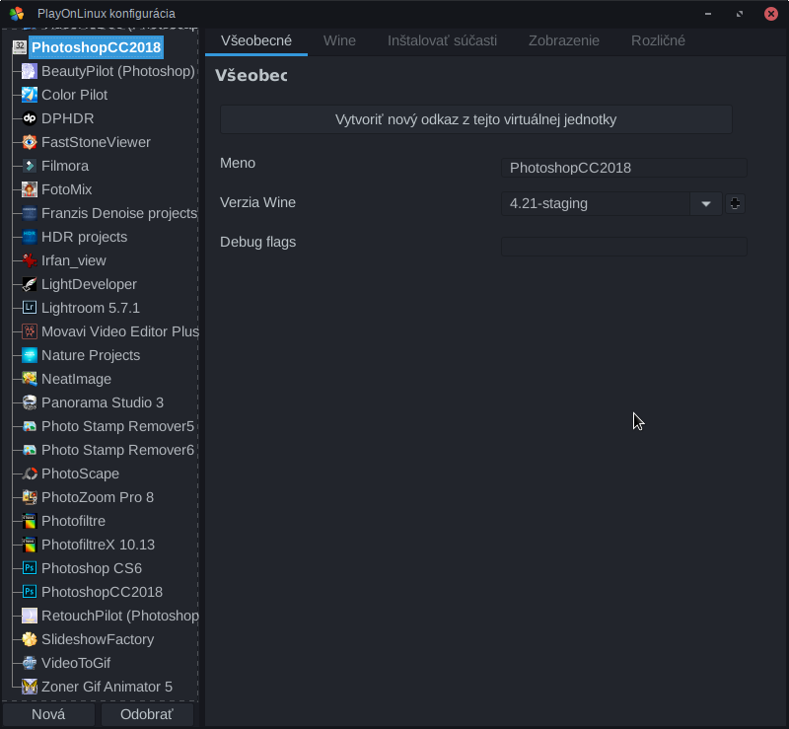Click the LightDeveloper feather icon
The image size is (789, 729).
(30, 284)
